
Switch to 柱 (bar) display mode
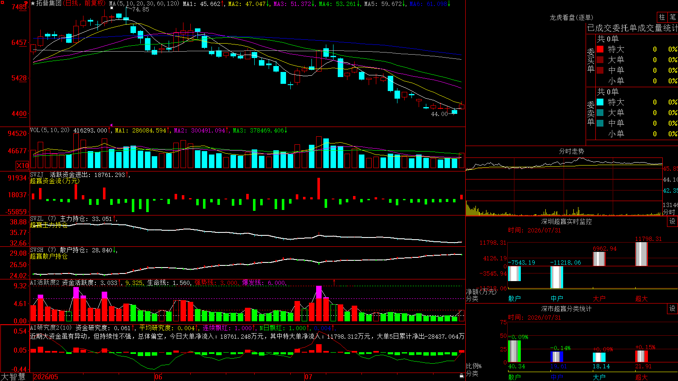coord(662,17)
